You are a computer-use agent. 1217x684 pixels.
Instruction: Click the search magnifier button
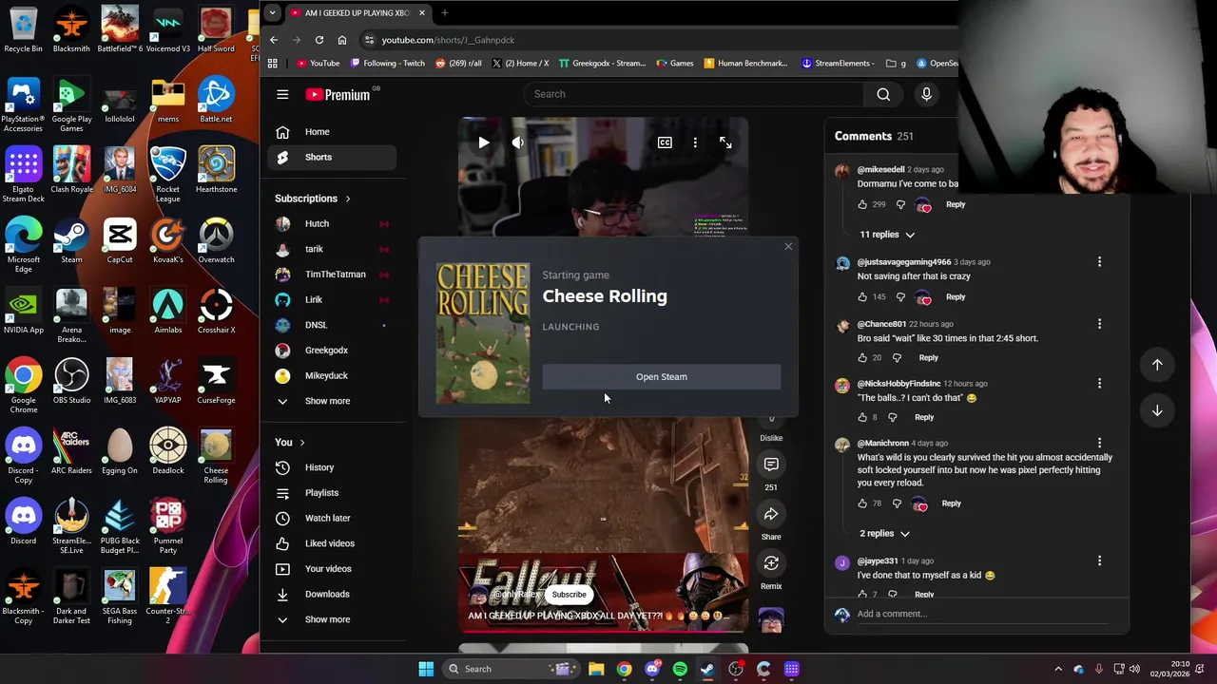pos(883,94)
